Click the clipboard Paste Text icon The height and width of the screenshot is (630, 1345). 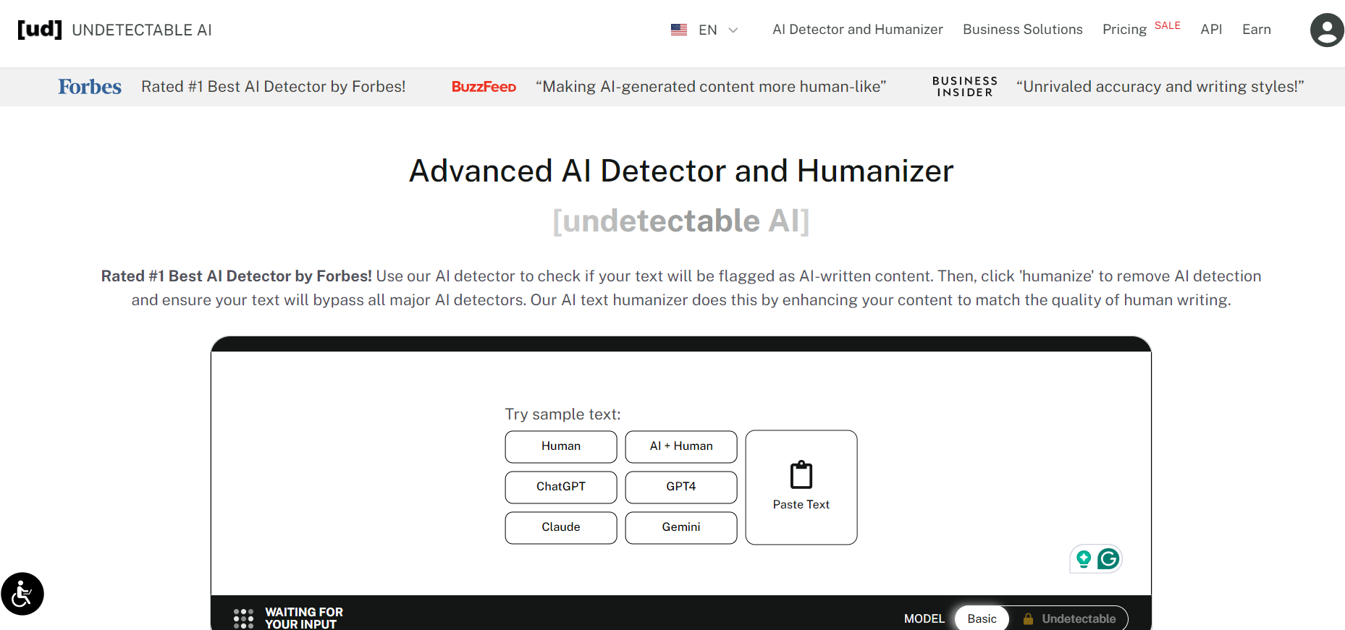pos(801,474)
